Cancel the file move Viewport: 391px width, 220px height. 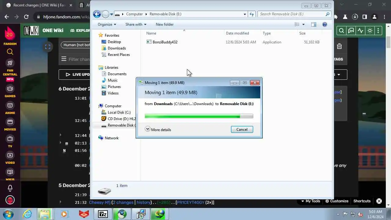(x=242, y=130)
